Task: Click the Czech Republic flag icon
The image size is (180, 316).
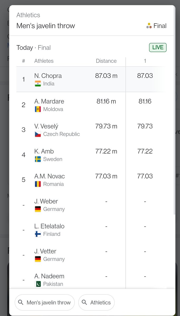Action: 38,134
